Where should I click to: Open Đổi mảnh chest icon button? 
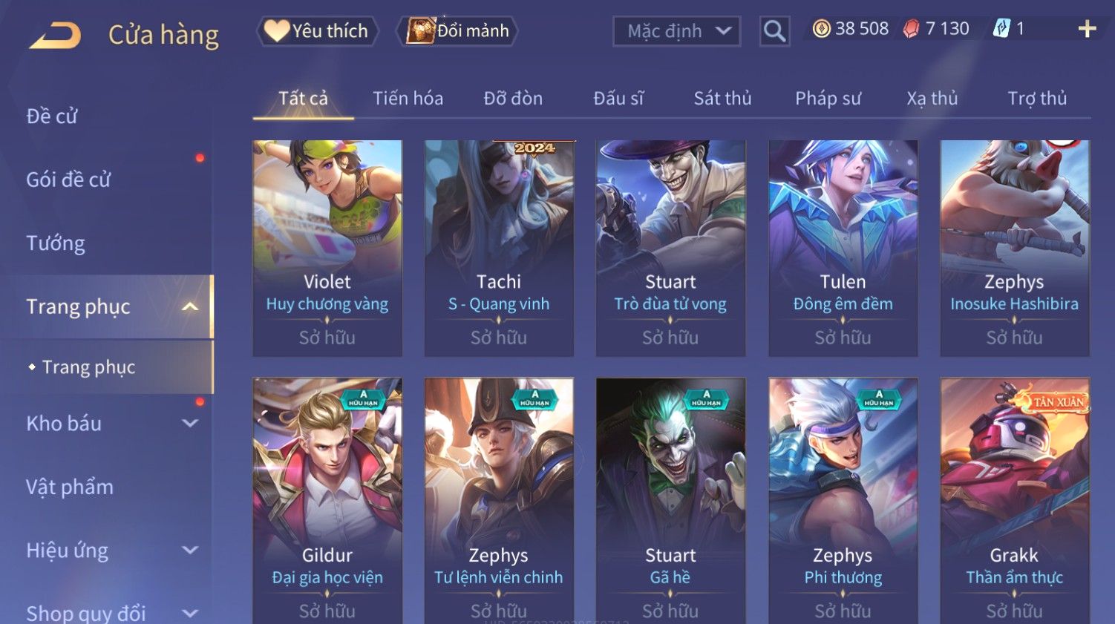457,31
